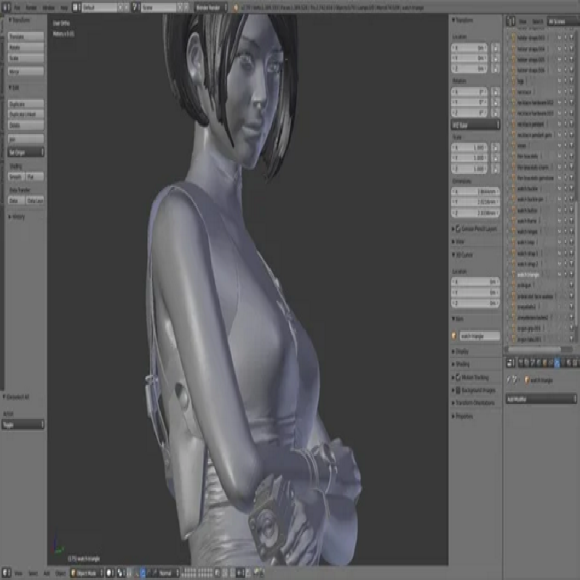Set shading to Smooth
This screenshot has height=580, width=580.
[16, 177]
